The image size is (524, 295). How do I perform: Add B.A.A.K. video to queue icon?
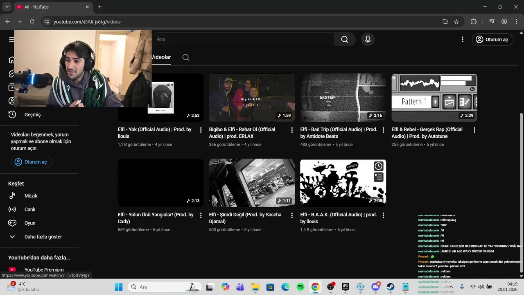tap(379, 177)
